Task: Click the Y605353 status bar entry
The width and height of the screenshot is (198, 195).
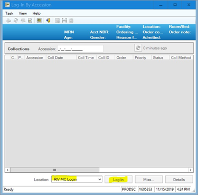Action: click(146, 189)
